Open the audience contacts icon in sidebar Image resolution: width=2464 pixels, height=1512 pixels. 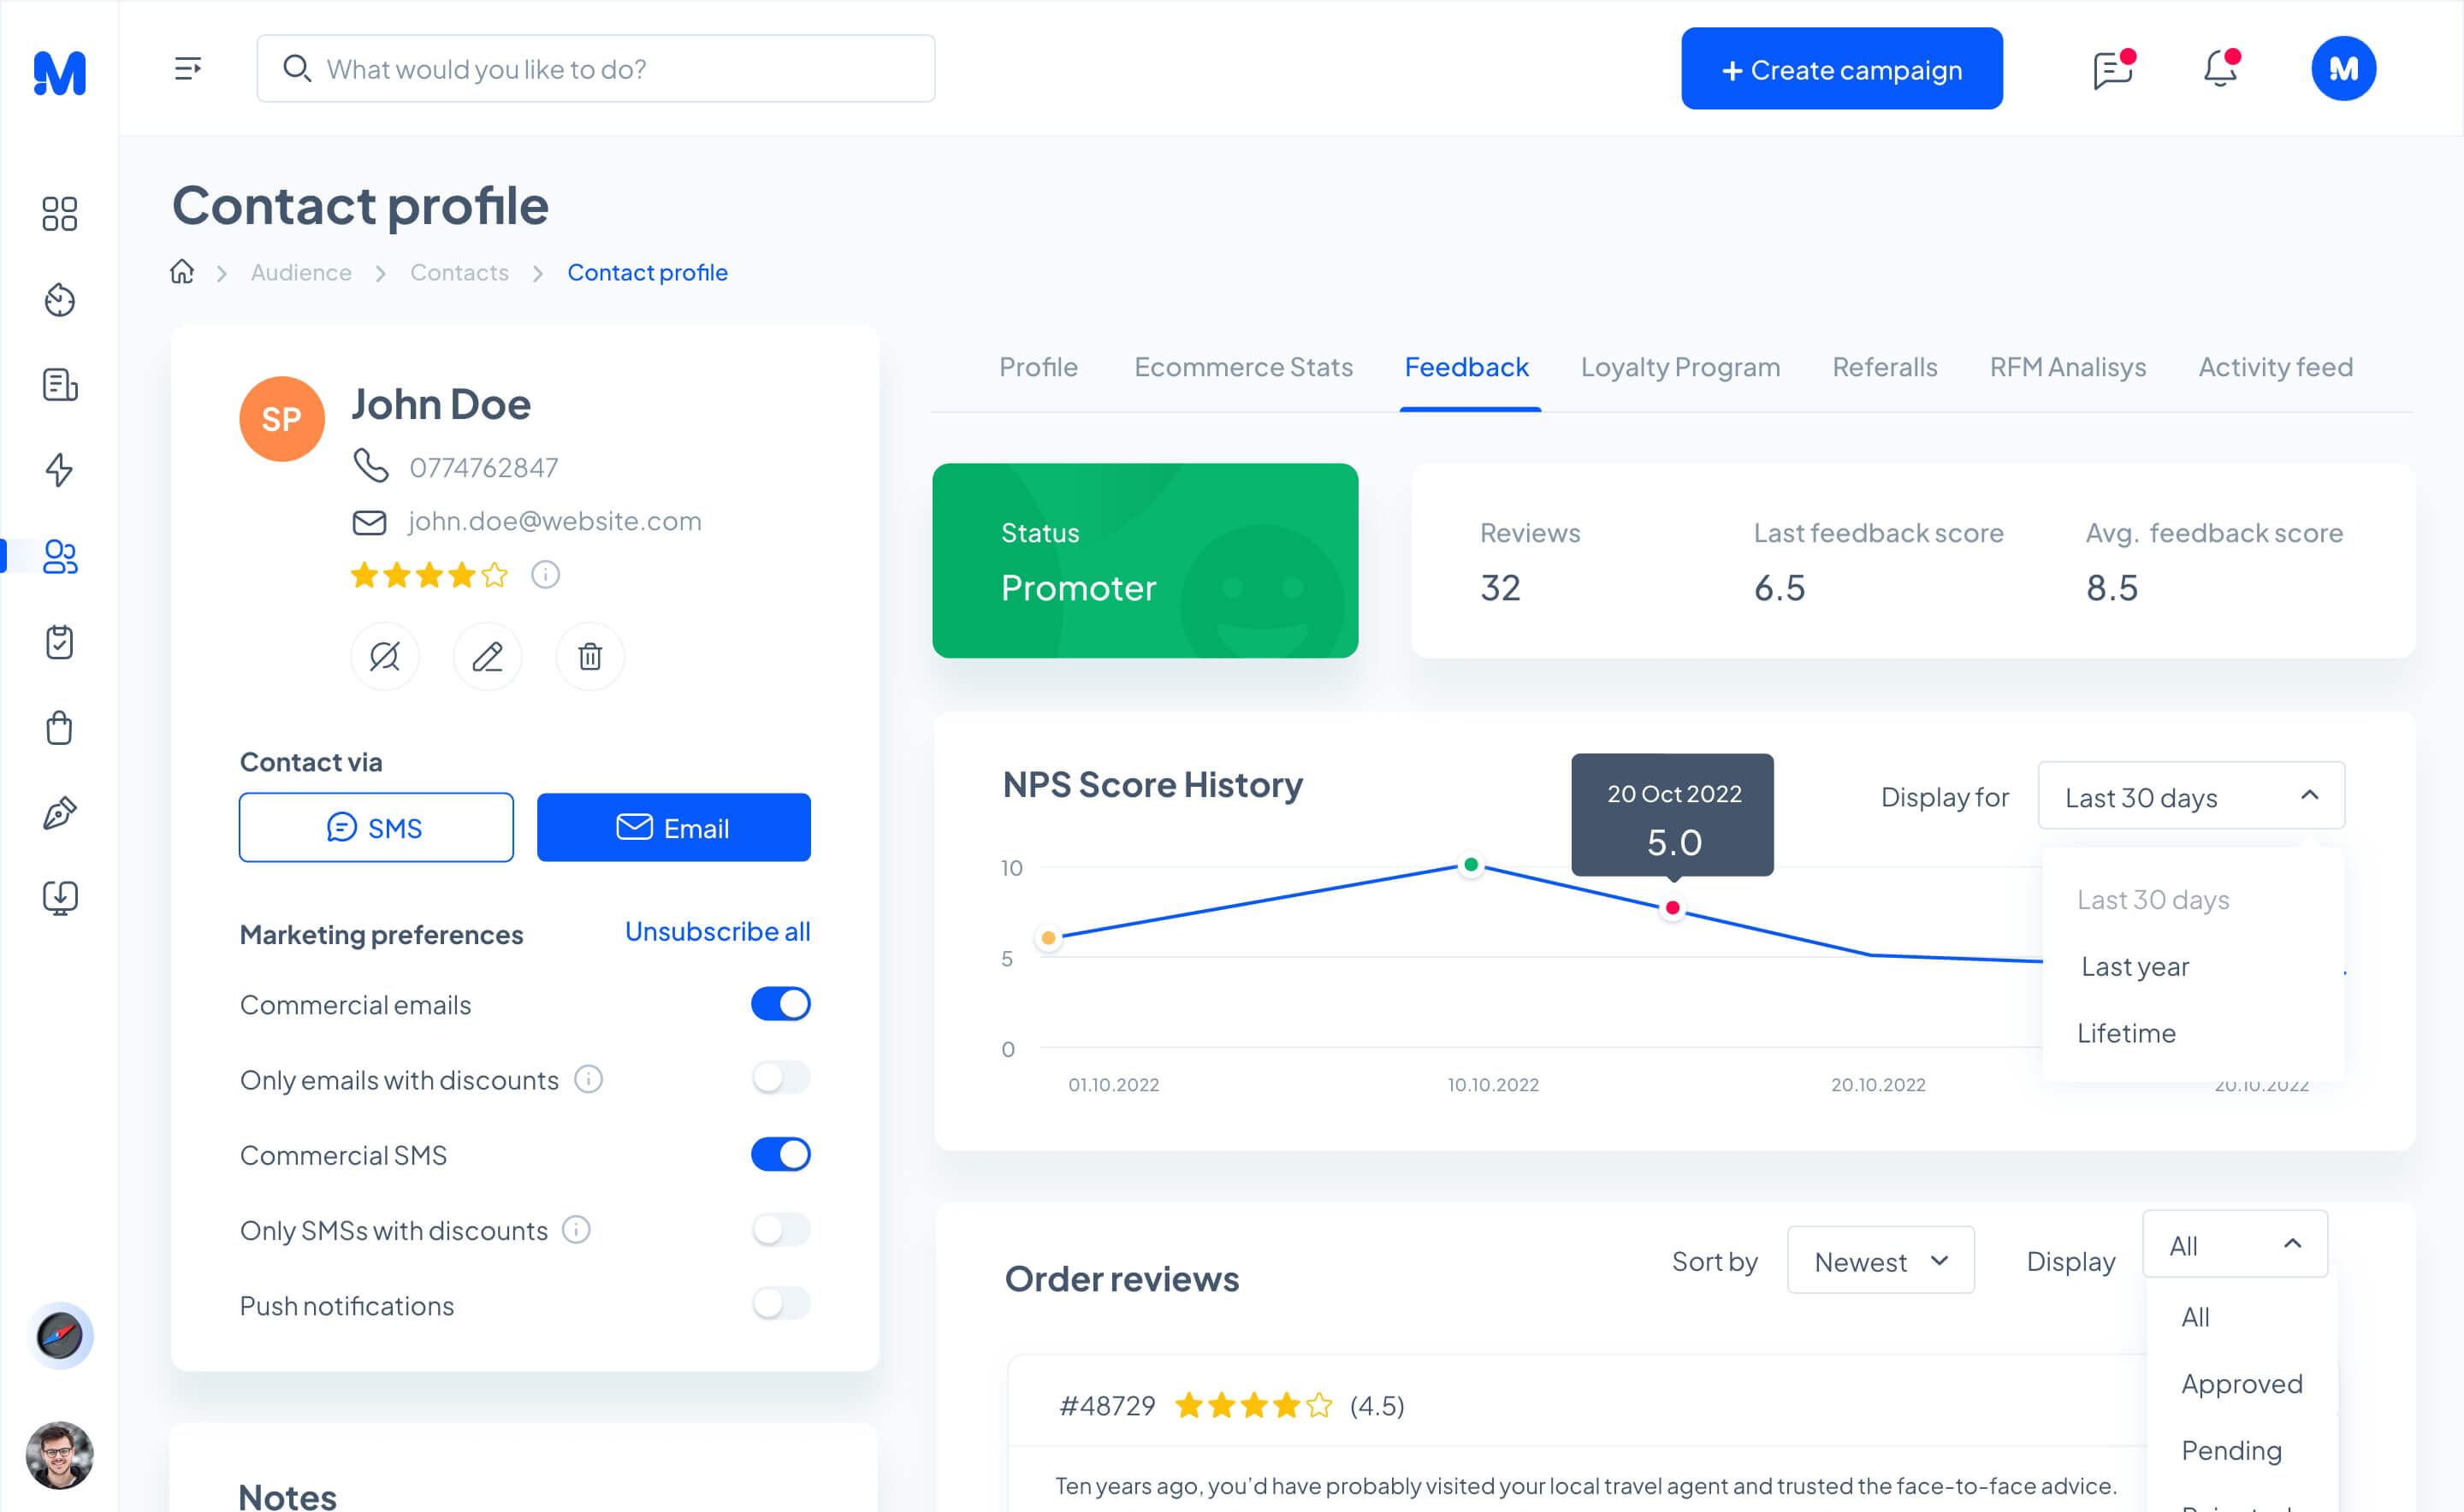(60, 556)
